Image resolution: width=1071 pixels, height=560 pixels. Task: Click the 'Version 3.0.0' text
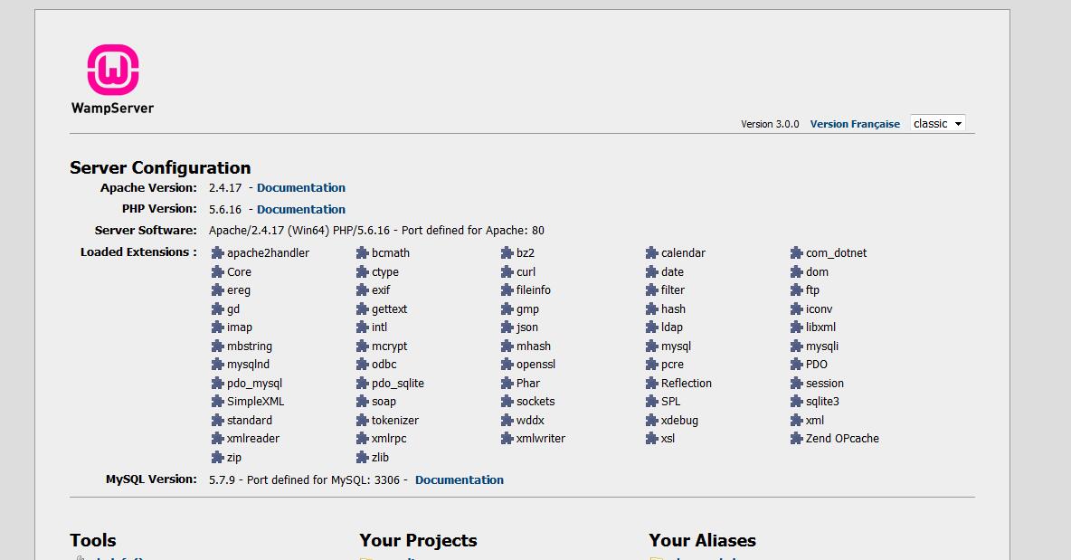point(770,124)
